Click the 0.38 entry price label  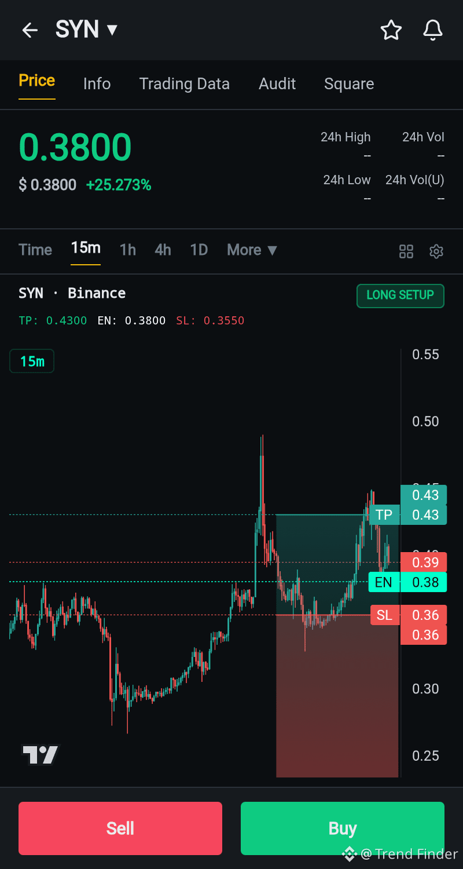click(424, 582)
